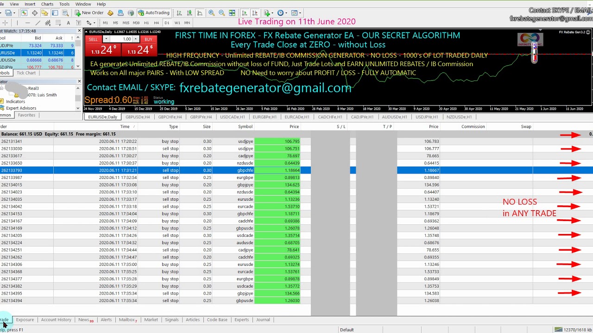Open the arrows tool dropdown
The image size is (593, 333).
95,23
